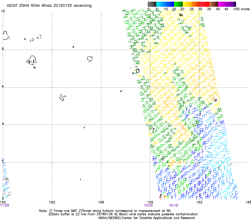Click the longitude label '153'

(52, 202)
